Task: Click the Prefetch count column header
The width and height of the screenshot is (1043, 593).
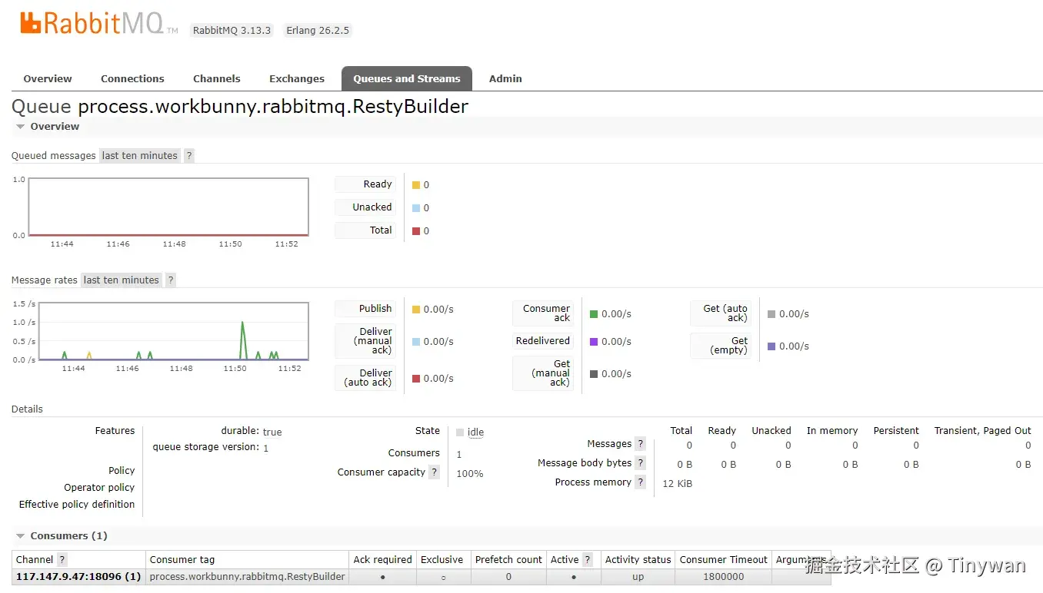Action: 509,560
